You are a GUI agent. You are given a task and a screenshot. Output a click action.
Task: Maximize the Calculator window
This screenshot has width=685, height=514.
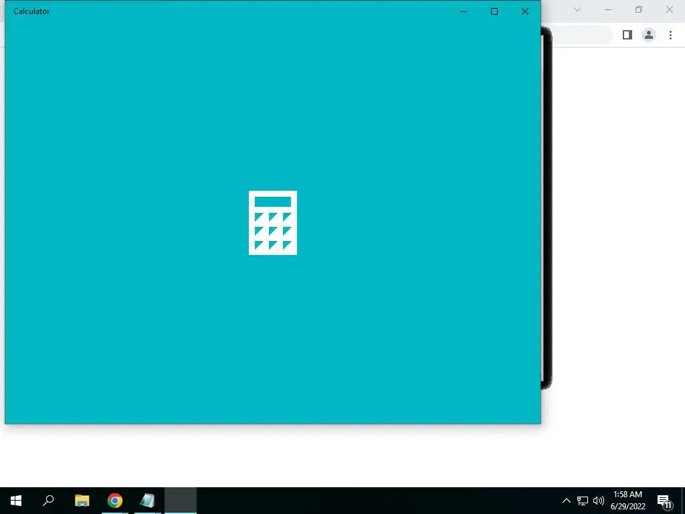pyautogui.click(x=494, y=11)
